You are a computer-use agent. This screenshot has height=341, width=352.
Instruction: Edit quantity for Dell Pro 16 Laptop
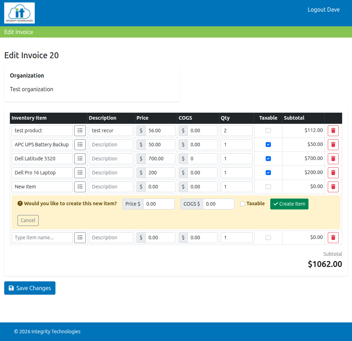pyautogui.click(x=237, y=173)
